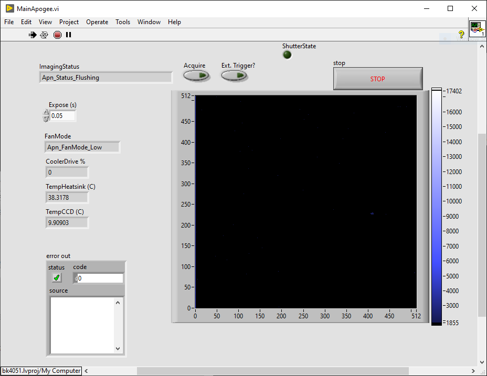Viewport: 487px width, 376px height.
Task: Click the Run arrow toolbar icon
Action: tap(33, 35)
